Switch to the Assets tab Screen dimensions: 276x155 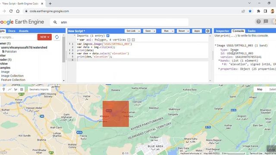24,31
